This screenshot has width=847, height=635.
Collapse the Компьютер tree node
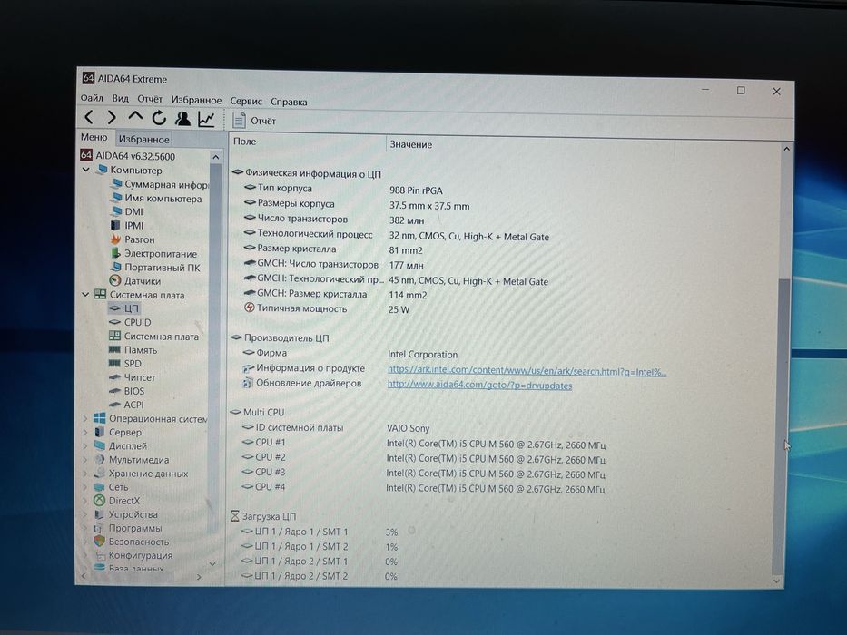click(86, 170)
